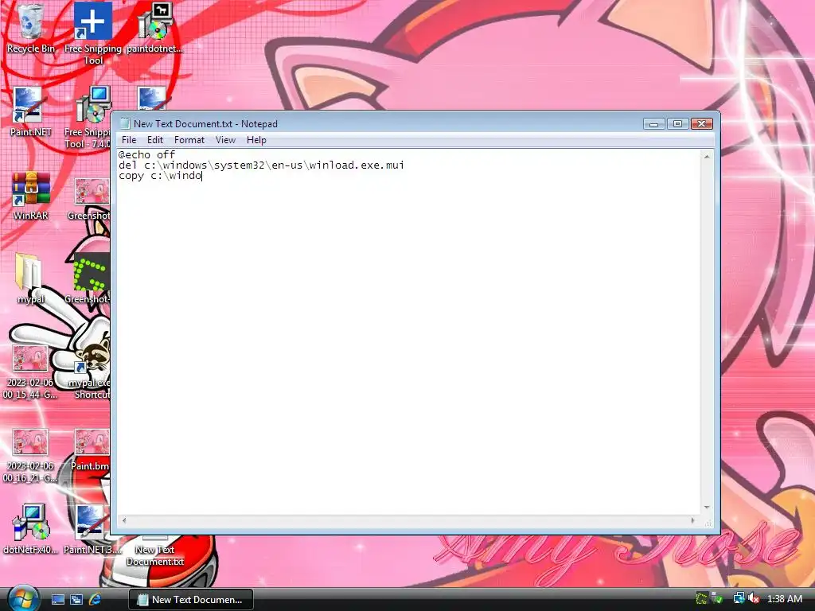Image resolution: width=815 pixels, height=611 pixels.
Task: Select the paintdotnet installer icon
Action: pos(155,29)
